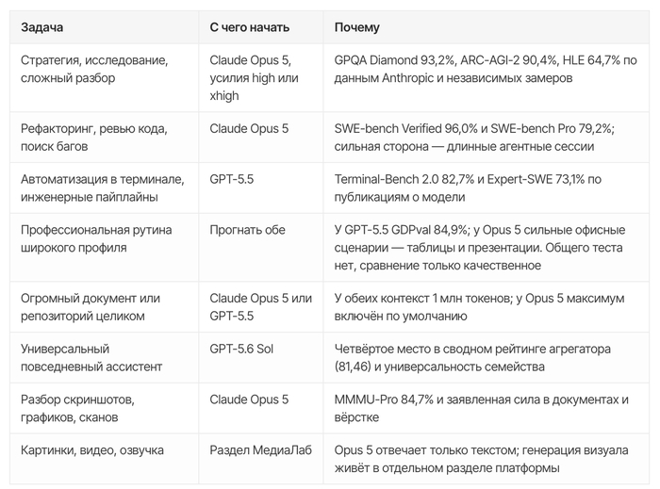Select the 'Claude Opus 5 или GPT-5.5' cell

coord(261,307)
